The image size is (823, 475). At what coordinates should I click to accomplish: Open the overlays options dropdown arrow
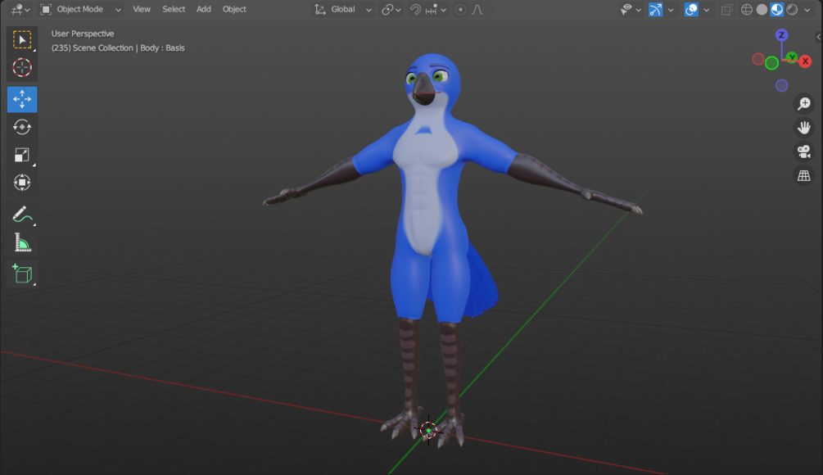(x=707, y=10)
